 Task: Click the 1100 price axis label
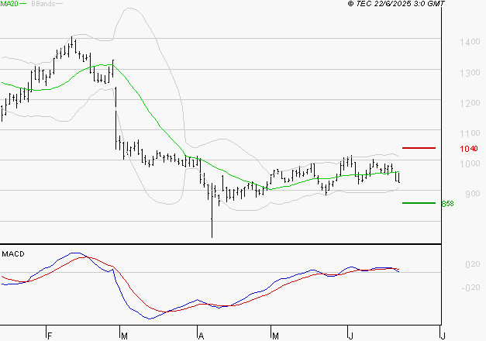click(x=470, y=133)
